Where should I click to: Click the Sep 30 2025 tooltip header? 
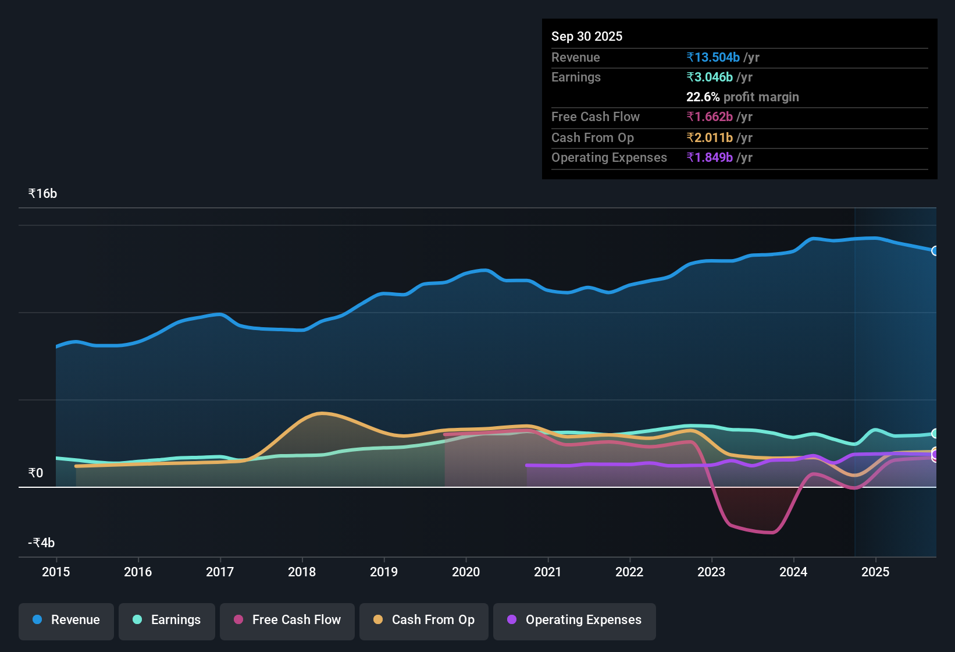587,36
